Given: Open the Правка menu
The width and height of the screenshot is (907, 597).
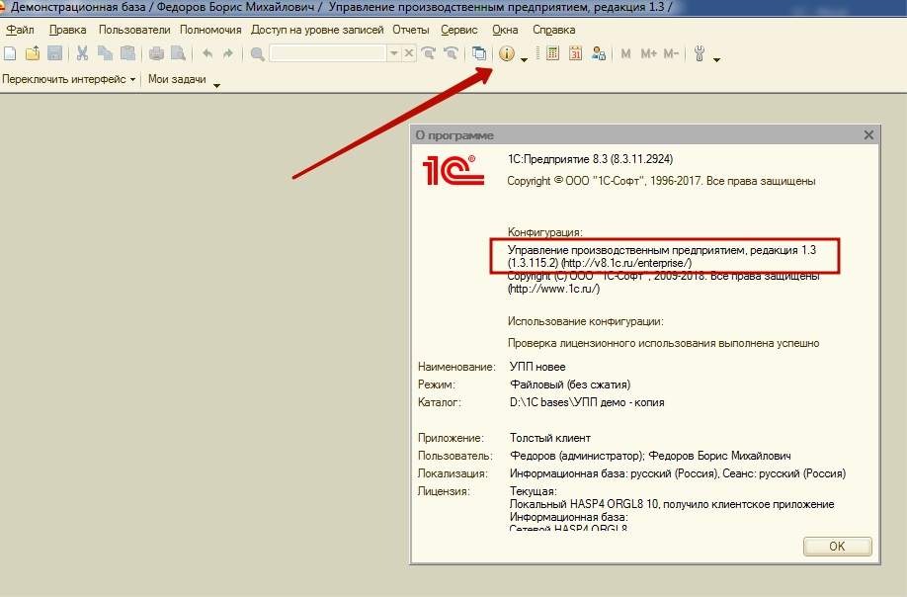Looking at the screenshot, I should pos(67,30).
